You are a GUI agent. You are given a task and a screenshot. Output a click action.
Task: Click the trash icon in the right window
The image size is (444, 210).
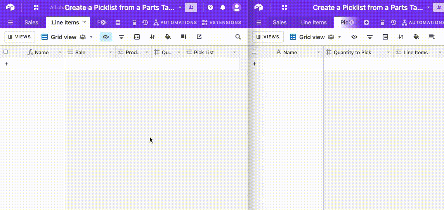point(383,22)
